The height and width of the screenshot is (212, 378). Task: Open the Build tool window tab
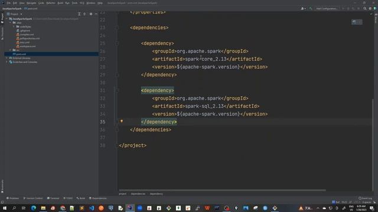tap(81, 198)
